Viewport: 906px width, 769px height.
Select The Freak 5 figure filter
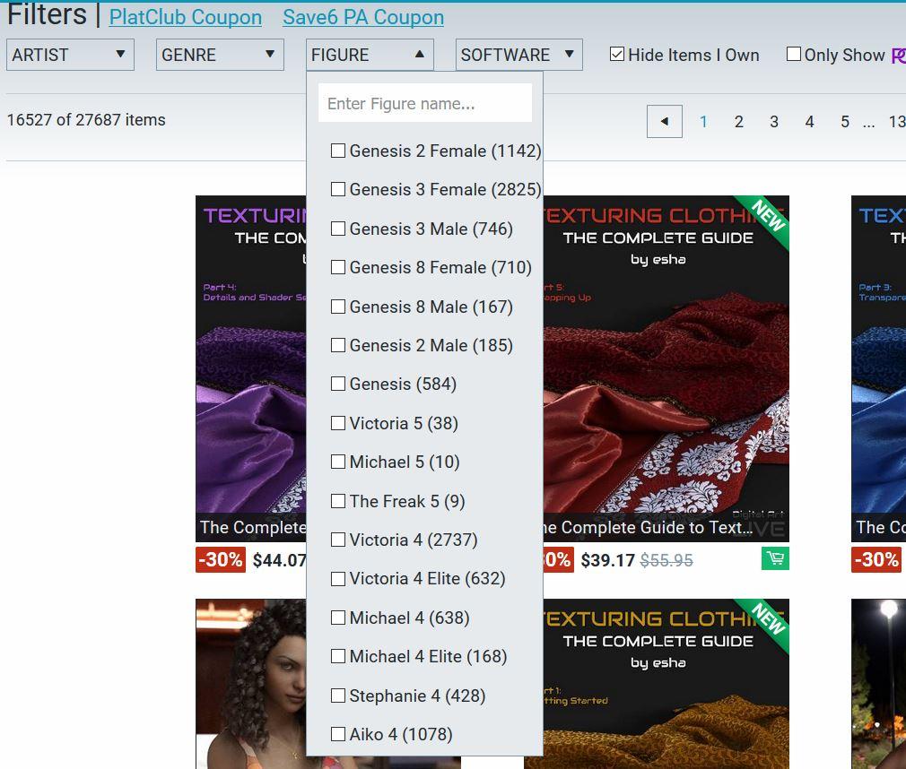click(x=338, y=501)
